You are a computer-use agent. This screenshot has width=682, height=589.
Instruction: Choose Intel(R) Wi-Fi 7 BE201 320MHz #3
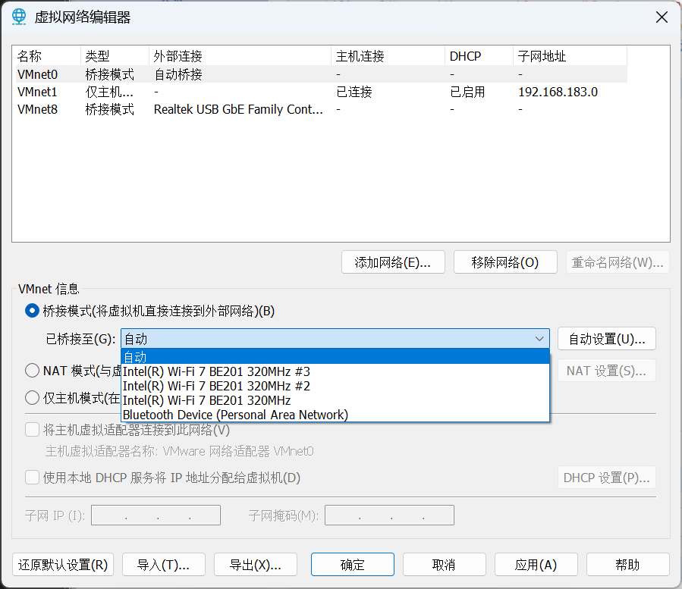point(335,371)
